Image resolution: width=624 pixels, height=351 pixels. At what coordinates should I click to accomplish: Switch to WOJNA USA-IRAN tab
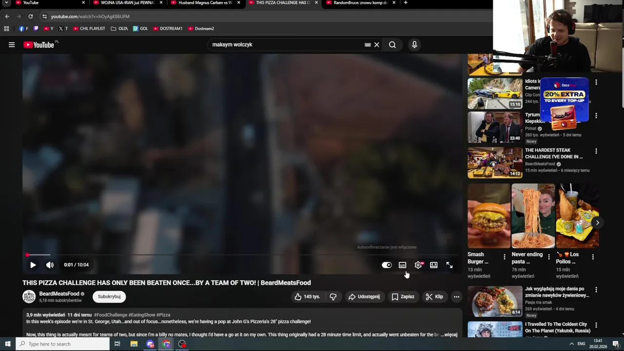pyautogui.click(x=127, y=3)
